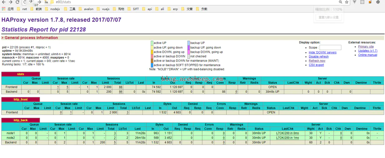Click the Scope text input field
The width and height of the screenshot is (385, 158).
[x=330, y=47]
